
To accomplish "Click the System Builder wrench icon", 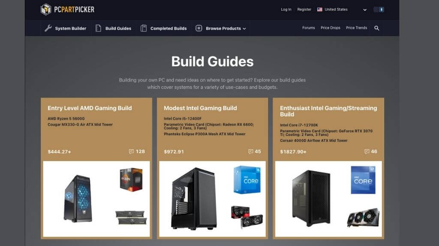I will (x=48, y=28).
